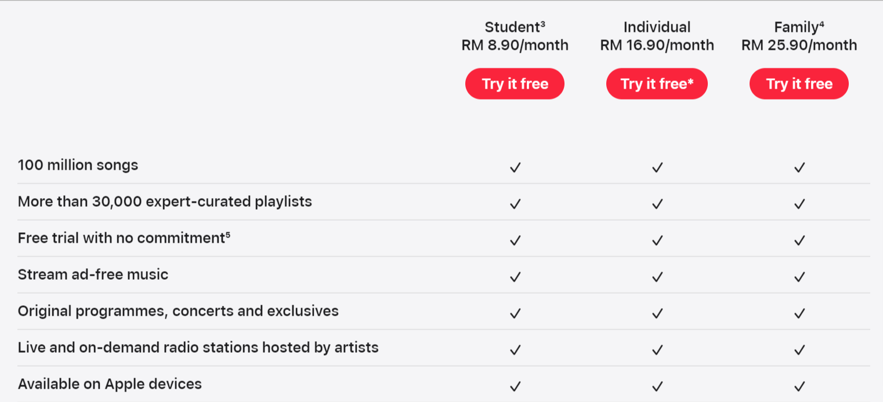Click the 100 million songs feature label
This screenshot has height=402, width=883.
point(78,165)
